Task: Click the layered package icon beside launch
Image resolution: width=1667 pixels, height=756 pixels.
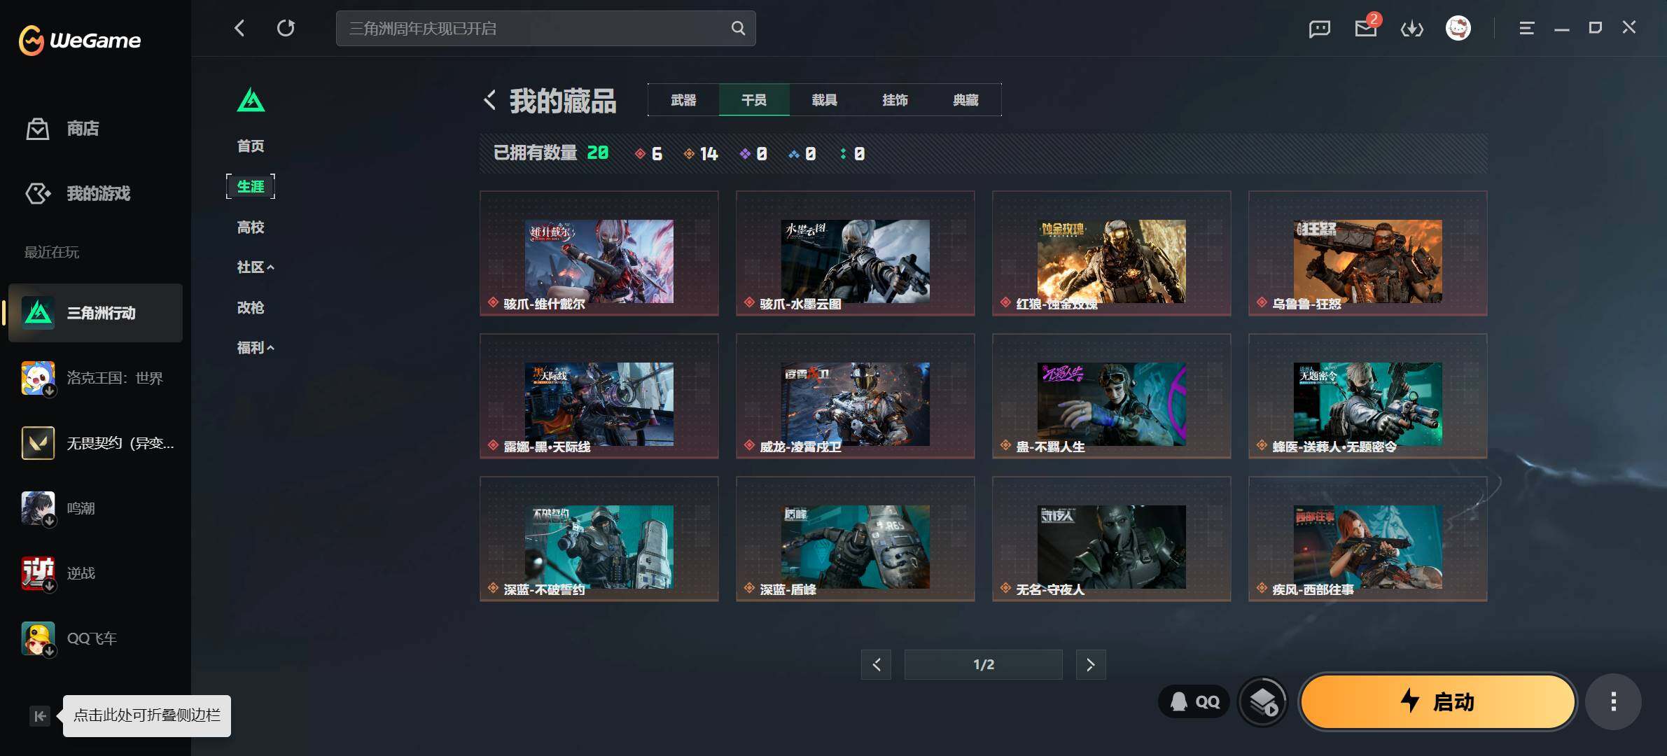Action: pyautogui.click(x=1263, y=701)
